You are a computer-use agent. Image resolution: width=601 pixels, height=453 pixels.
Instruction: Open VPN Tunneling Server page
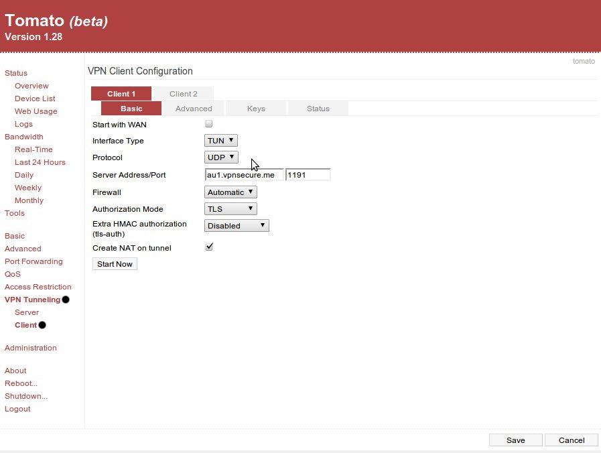click(x=27, y=312)
